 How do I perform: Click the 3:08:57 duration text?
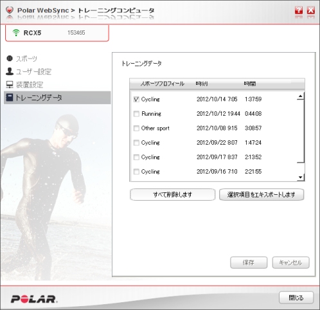click(x=253, y=128)
